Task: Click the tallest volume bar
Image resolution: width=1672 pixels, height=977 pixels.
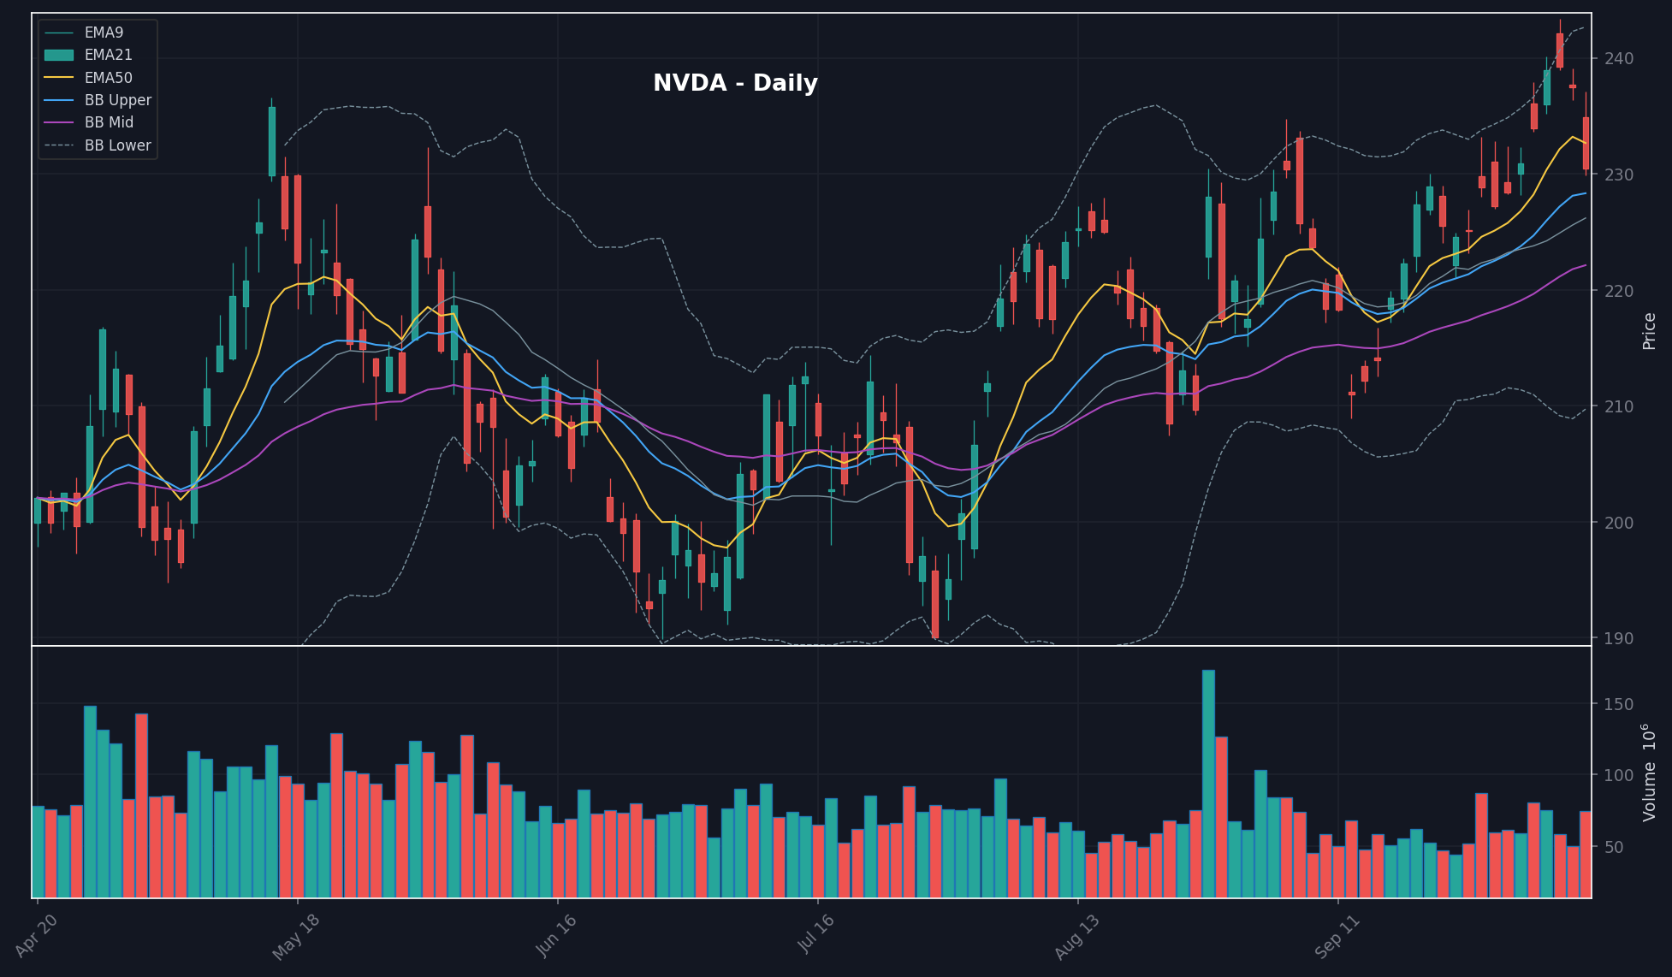Action: (x=1208, y=784)
